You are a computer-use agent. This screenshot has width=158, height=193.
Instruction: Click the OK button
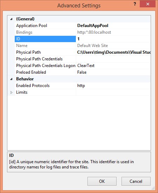pyautogui.click(x=102, y=181)
